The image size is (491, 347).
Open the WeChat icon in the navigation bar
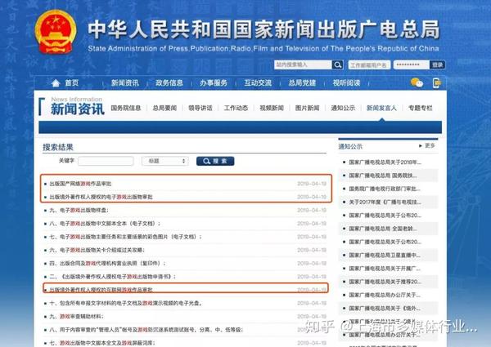point(417,82)
